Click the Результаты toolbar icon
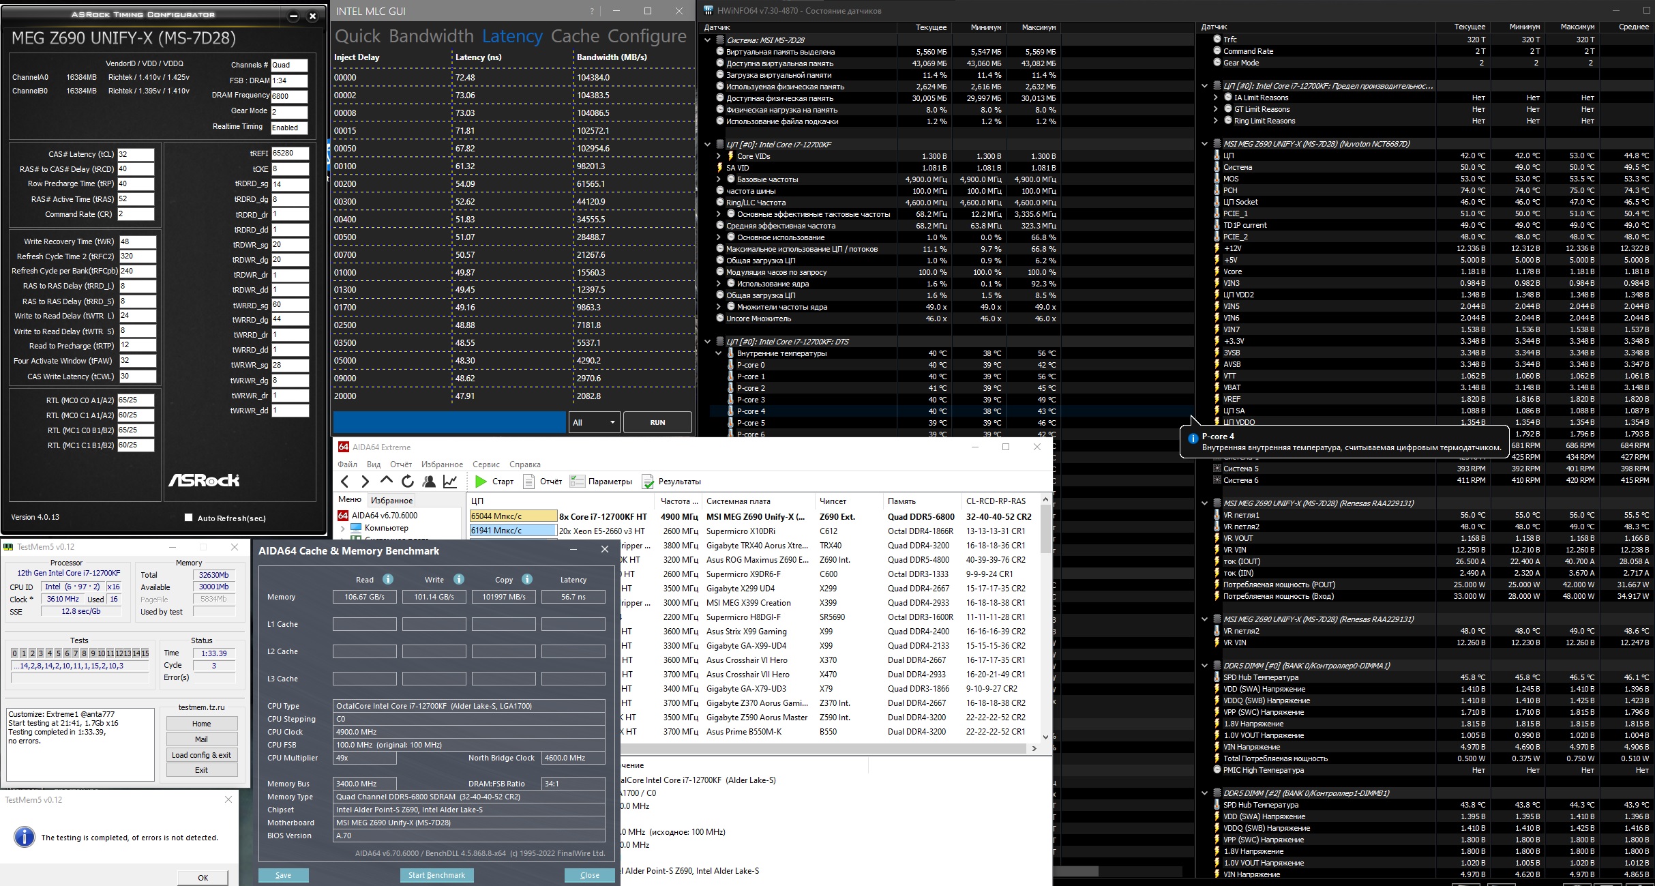Viewport: 1655px width, 886px height. point(648,482)
